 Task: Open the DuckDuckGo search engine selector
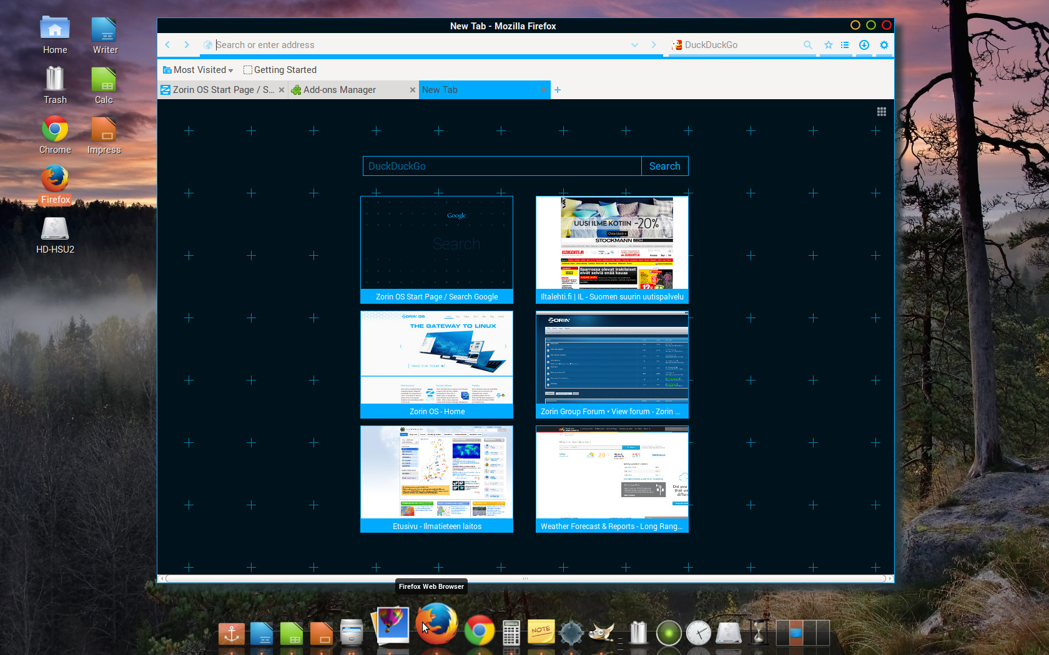click(x=677, y=45)
